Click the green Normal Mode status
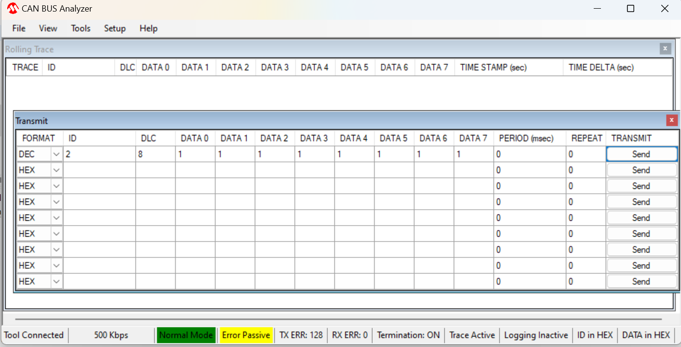The height and width of the screenshot is (347, 681). tap(186, 335)
